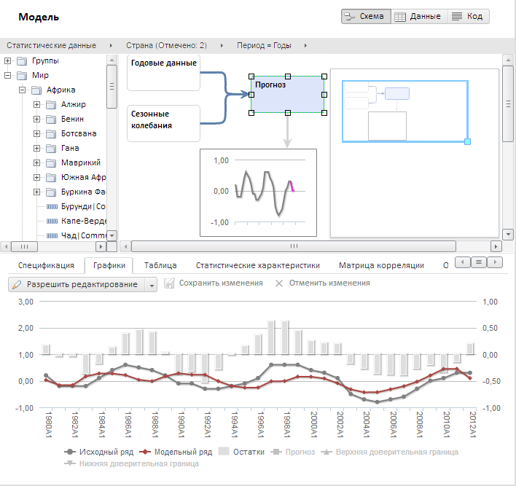The height and width of the screenshot is (486, 516).
Task: Switch to the Код view
Action: point(467,16)
